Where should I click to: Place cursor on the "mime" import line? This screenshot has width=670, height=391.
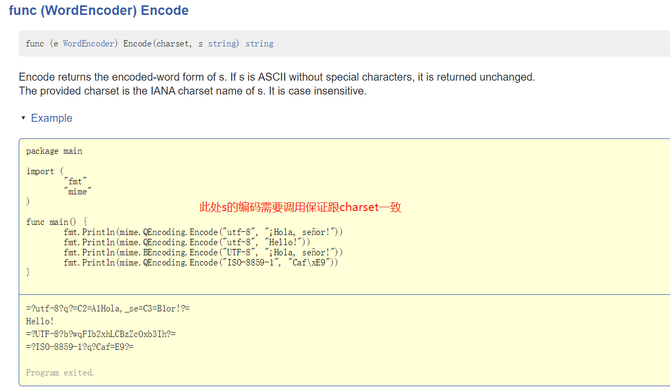pyautogui.click(x=77, y=192)
